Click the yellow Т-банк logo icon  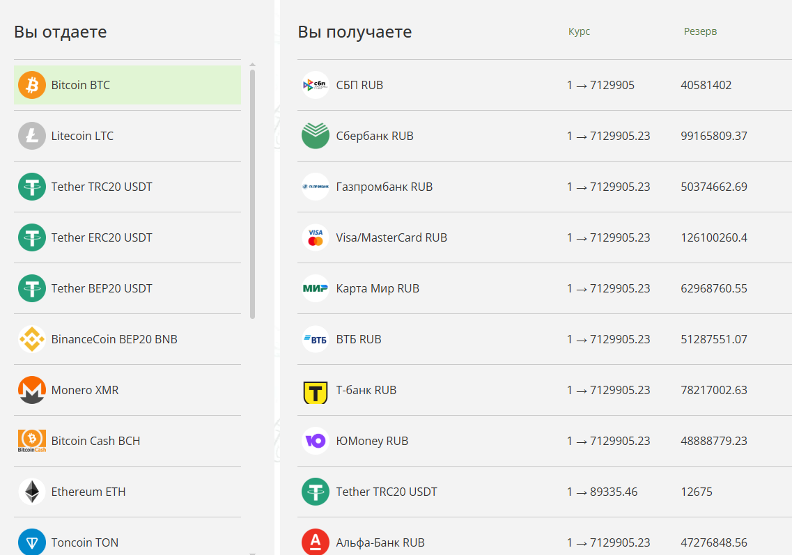pyautogui.click(x=315, y=392)
